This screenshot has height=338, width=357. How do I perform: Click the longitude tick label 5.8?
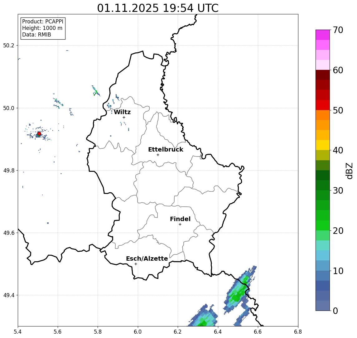(x=98, y=332)
